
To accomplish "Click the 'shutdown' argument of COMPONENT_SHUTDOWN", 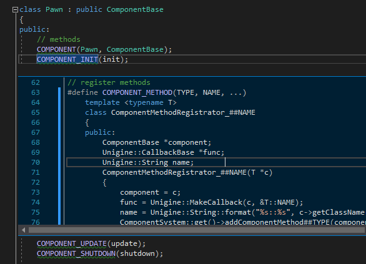I will (x=137, y=253).
